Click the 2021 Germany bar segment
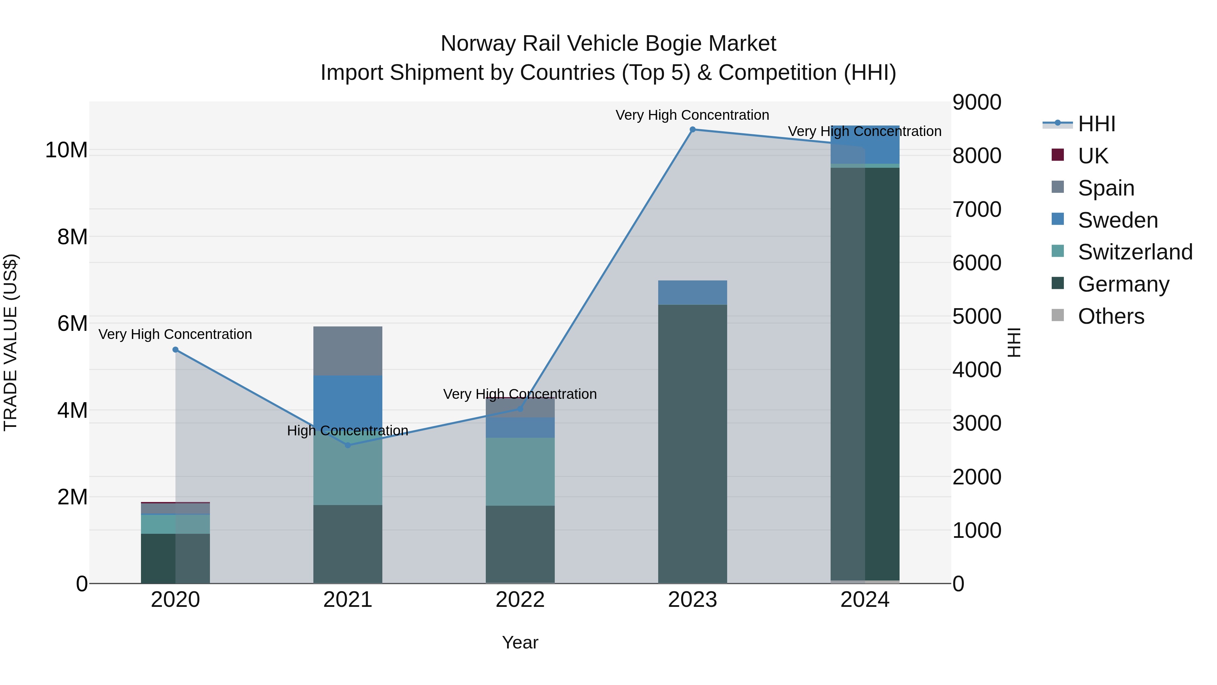The image size is (1217, 685). tap(348, 544)
